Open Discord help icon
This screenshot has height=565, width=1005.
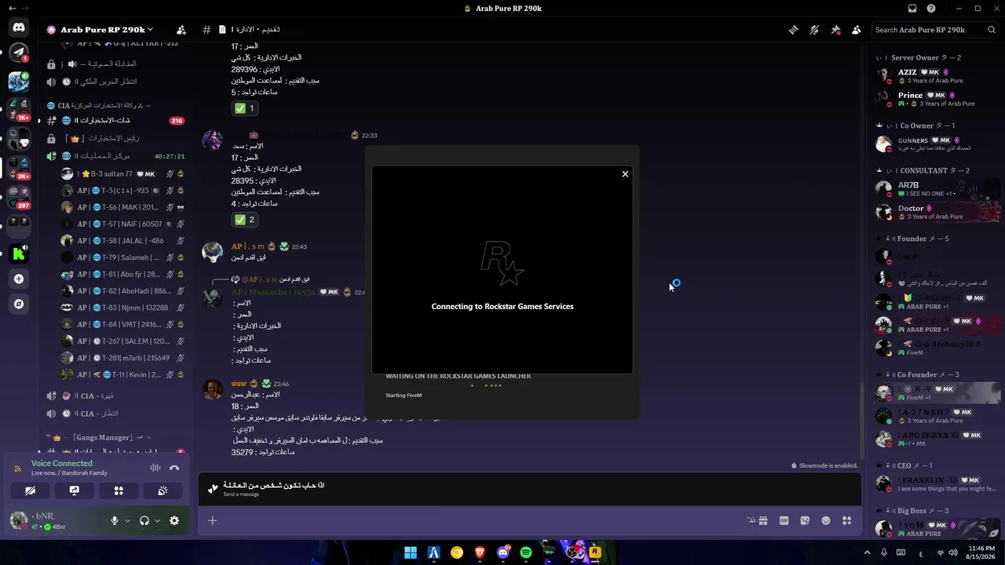tap(931, 9)
